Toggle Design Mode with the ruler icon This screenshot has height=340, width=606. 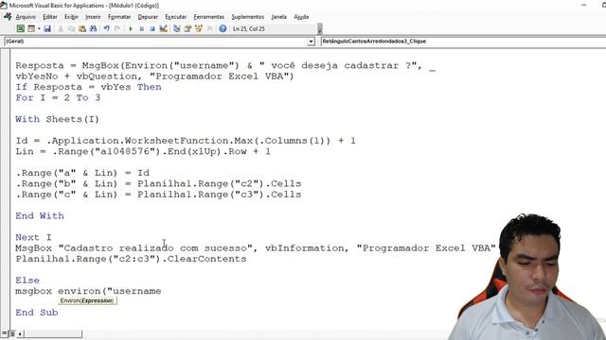point(164,28)
